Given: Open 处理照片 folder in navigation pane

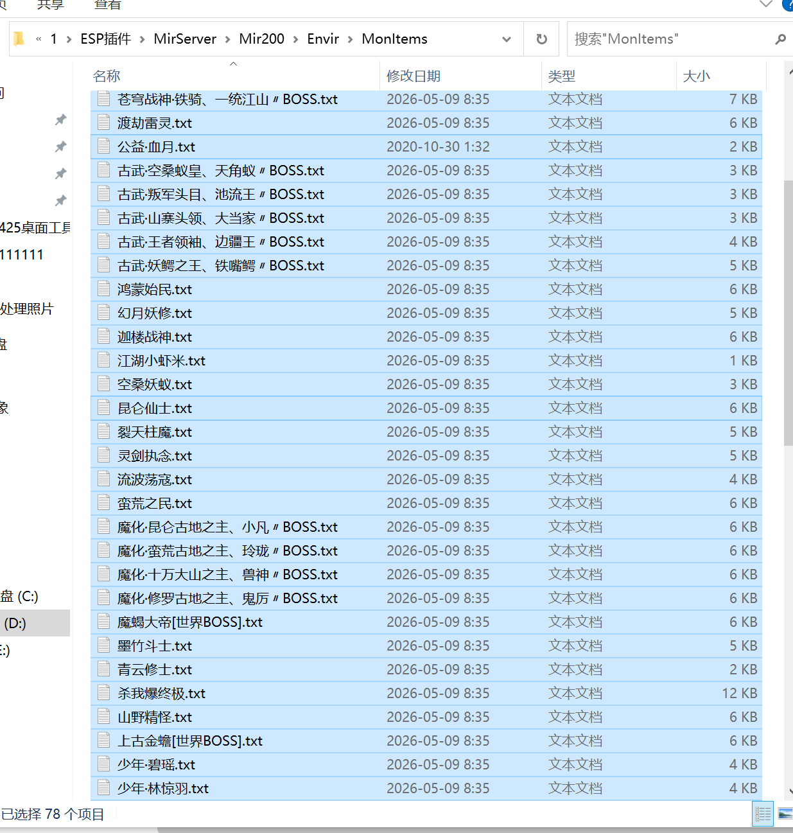Looking at the screenshot, I should click(26, 309).
